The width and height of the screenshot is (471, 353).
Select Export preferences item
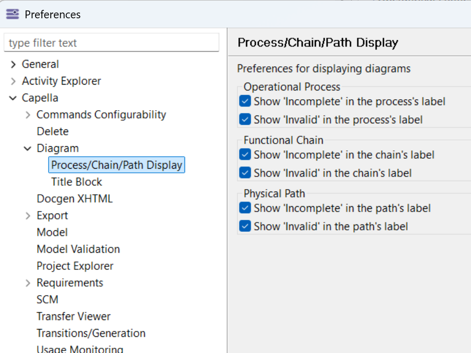52,216
